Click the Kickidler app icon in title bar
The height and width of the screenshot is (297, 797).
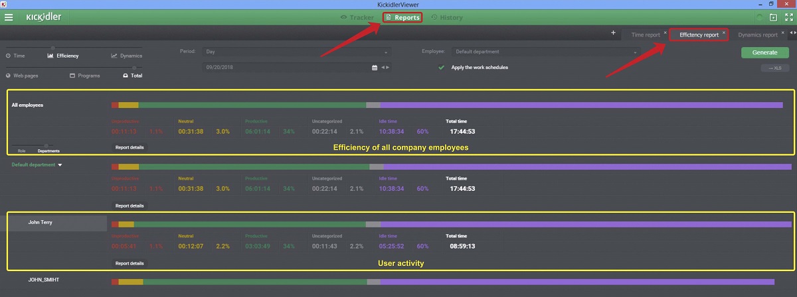point(4,3)
